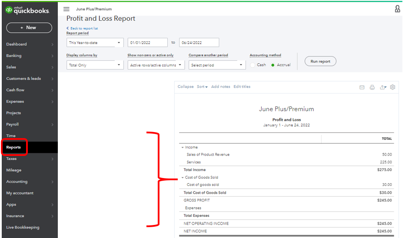Email the report using envelope icon

(x=362, y=87)
